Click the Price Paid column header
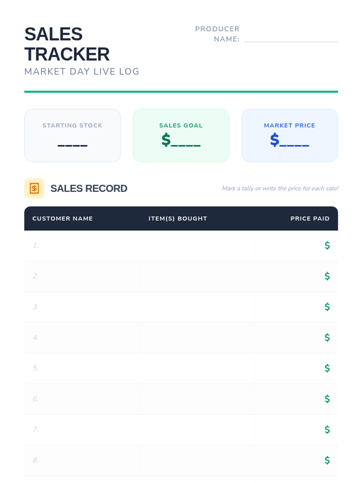Image resolution: width=362 pixels, height=483 pixels. coord(310,219)
